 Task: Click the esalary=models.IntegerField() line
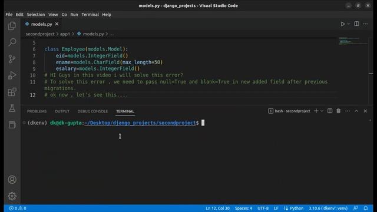click(x=98, y=69)
